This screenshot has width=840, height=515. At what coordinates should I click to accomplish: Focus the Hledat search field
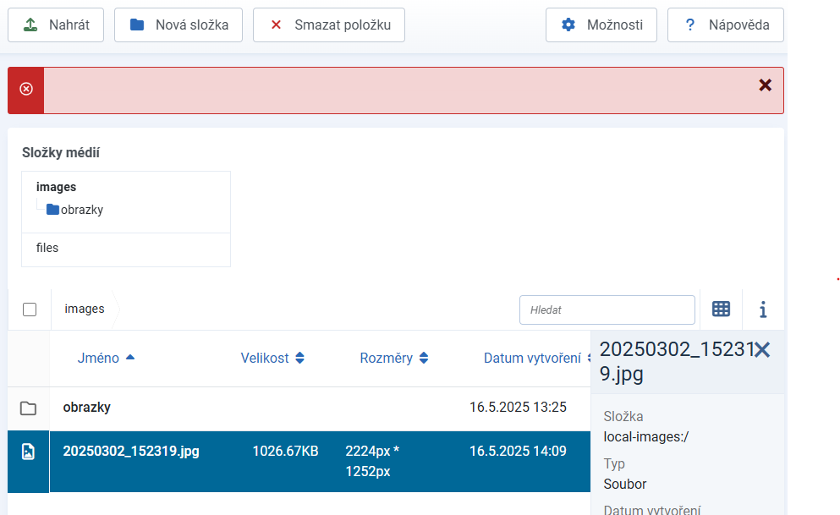(x=607, y=310)
